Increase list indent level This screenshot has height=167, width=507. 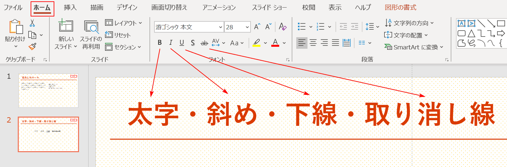click(x=354, y=27)
